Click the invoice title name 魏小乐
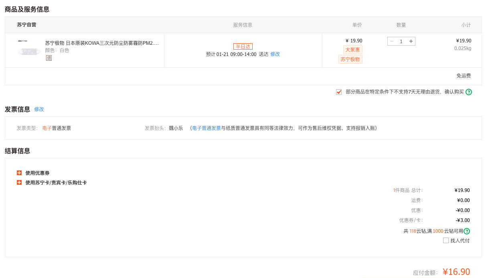 176,128
